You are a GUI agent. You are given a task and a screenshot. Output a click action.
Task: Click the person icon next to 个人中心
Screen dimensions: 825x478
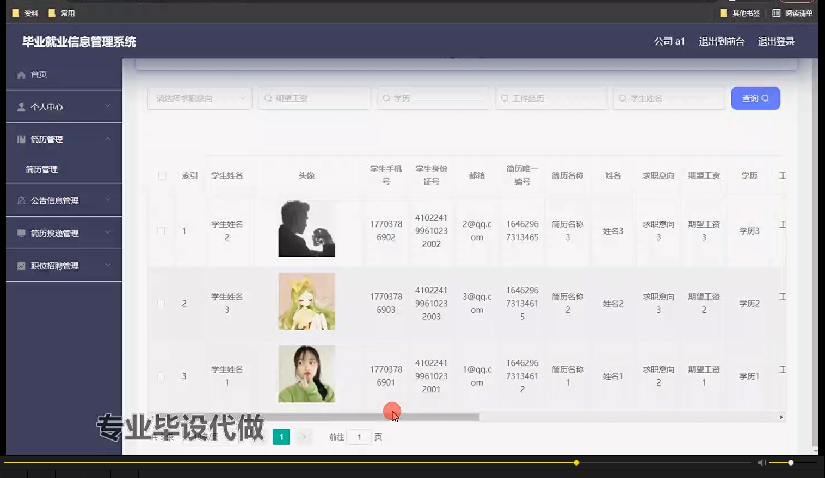pos(21,106)
